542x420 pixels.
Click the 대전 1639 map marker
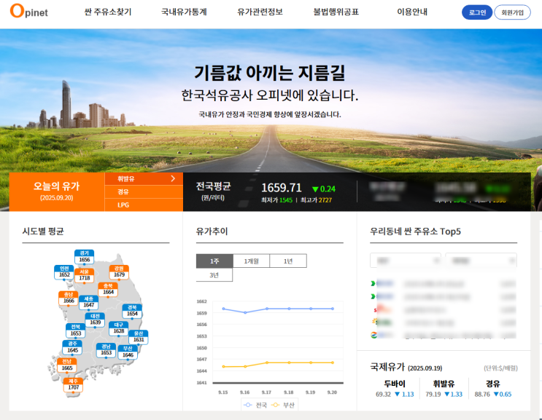95,320
